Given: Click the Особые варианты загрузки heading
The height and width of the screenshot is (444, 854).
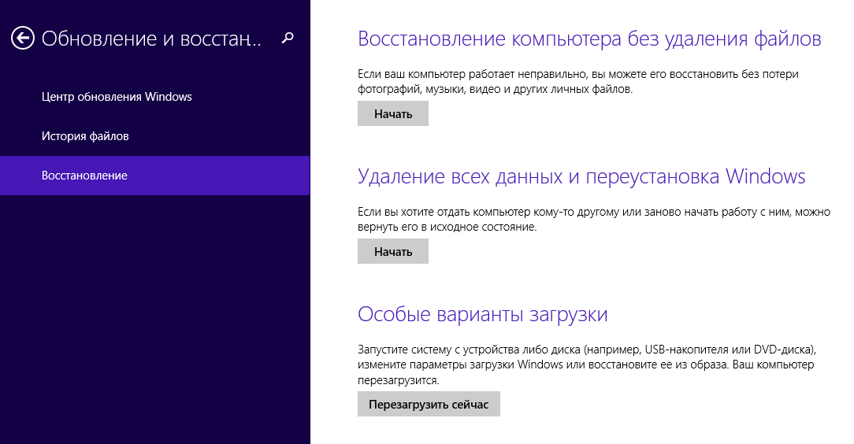Looking at the screenshot, I should coord(482,314).
